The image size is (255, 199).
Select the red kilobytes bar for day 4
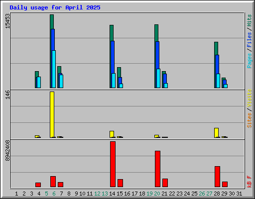[x=38, y=185]
